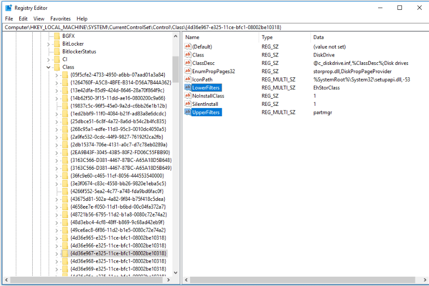This screenshot has width=429, height=286.
Task: Expand the {14b62f50-3f15-11dd-ae16-0800200c9a66} key
Action: click(57, 98)
